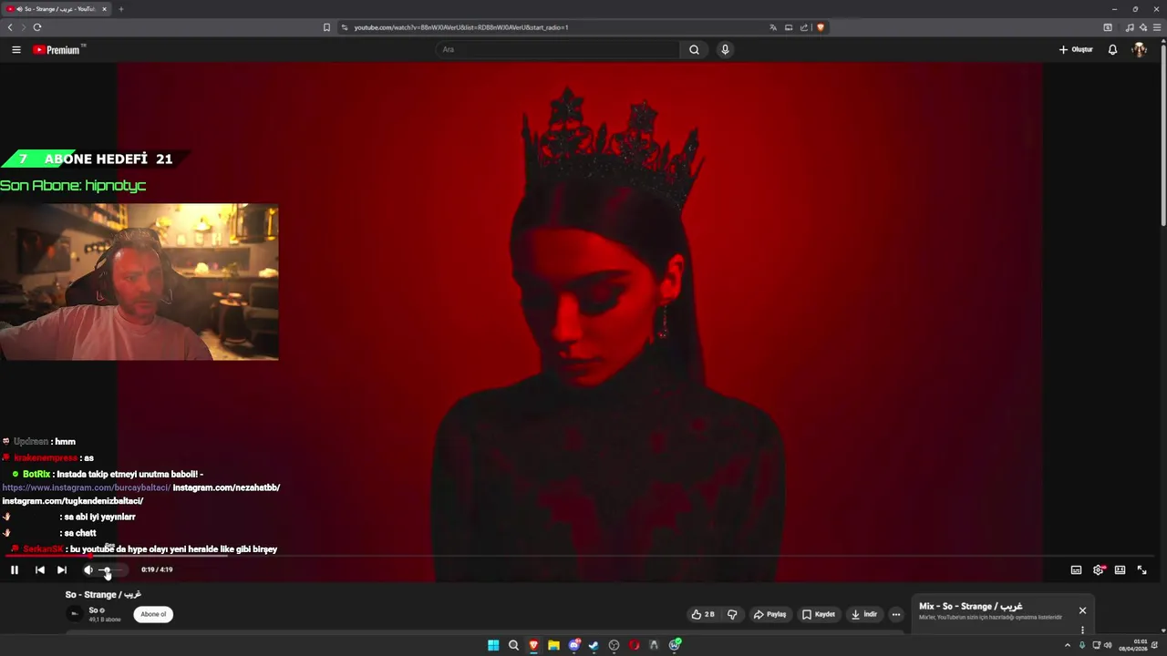Open the browser media music control

(1130, 27)
